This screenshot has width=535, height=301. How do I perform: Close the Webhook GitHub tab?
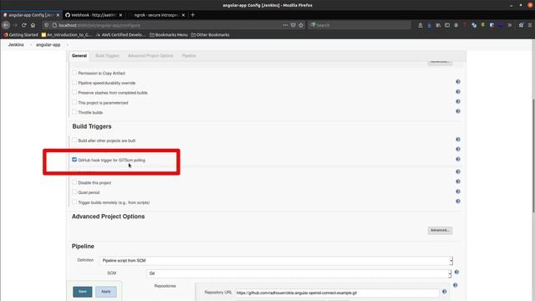pyautogui.click(x=120, y=15)
